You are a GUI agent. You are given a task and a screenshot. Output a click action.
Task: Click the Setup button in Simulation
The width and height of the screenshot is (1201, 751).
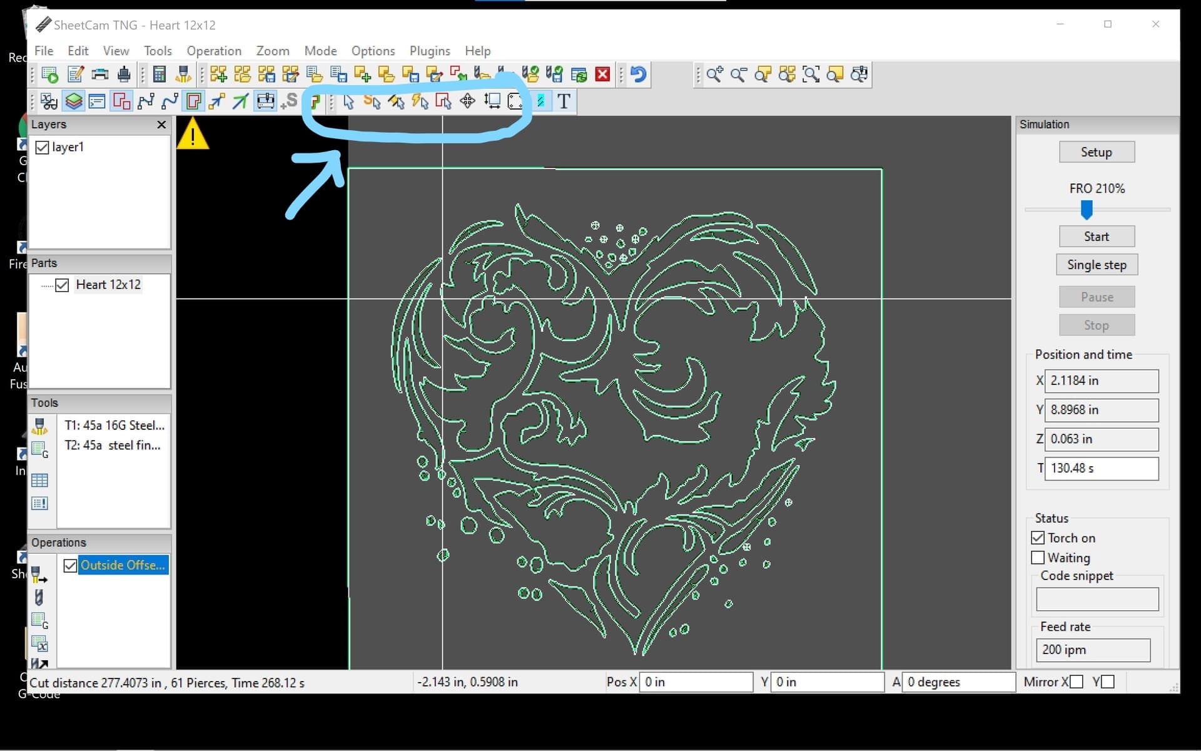click(1097, 152)
